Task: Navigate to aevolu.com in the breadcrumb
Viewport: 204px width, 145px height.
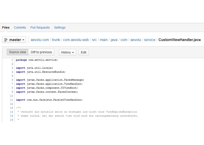Action: click(x=40, y=40)
